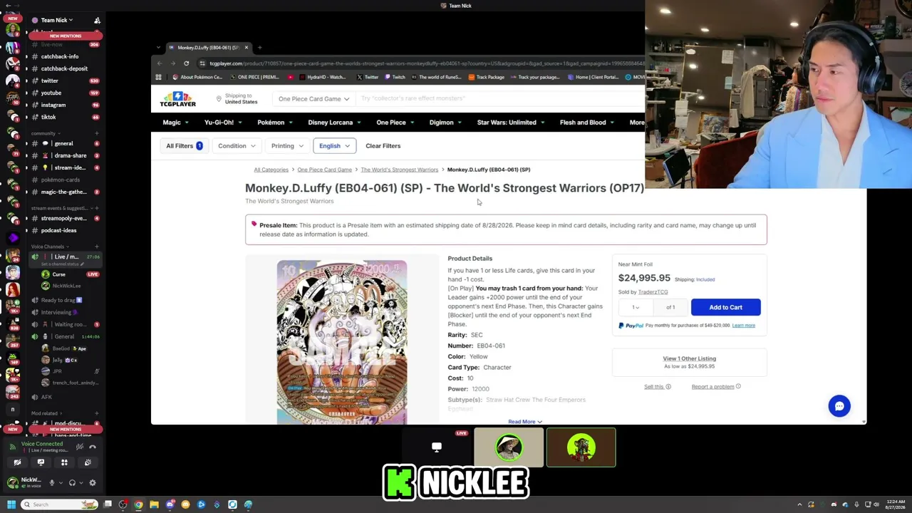Click the TCGplayer logo

[x=178, y=99]
